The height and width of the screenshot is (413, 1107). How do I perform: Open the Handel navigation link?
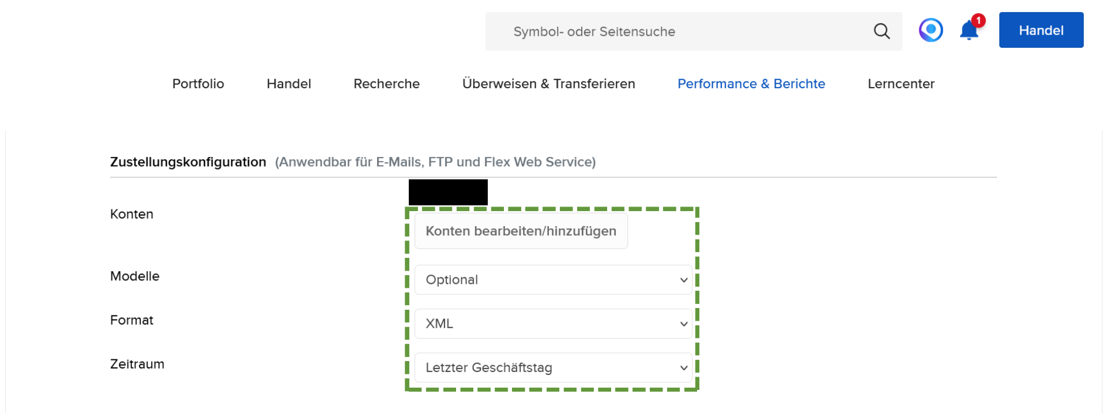288,84
